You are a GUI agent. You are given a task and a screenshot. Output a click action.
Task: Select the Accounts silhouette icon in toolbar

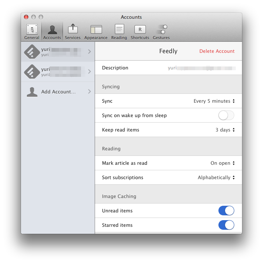pyautogui.click(x=52, y=30)
